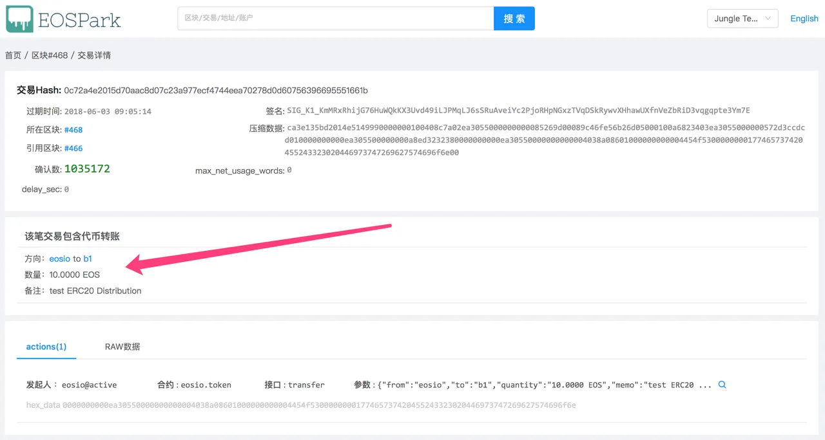Click the memo test ERC20 Distribution
The image size is (825, 440).
[x=95, y=291]
